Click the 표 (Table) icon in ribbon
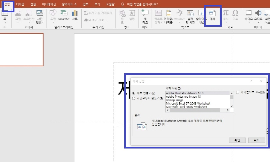Screen dimensions: 270x162 5,13
